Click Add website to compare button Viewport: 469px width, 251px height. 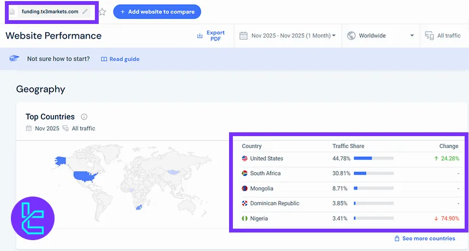157,11
